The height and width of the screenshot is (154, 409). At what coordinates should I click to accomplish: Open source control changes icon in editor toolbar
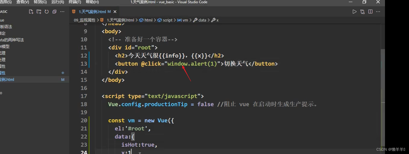(362, 12)
